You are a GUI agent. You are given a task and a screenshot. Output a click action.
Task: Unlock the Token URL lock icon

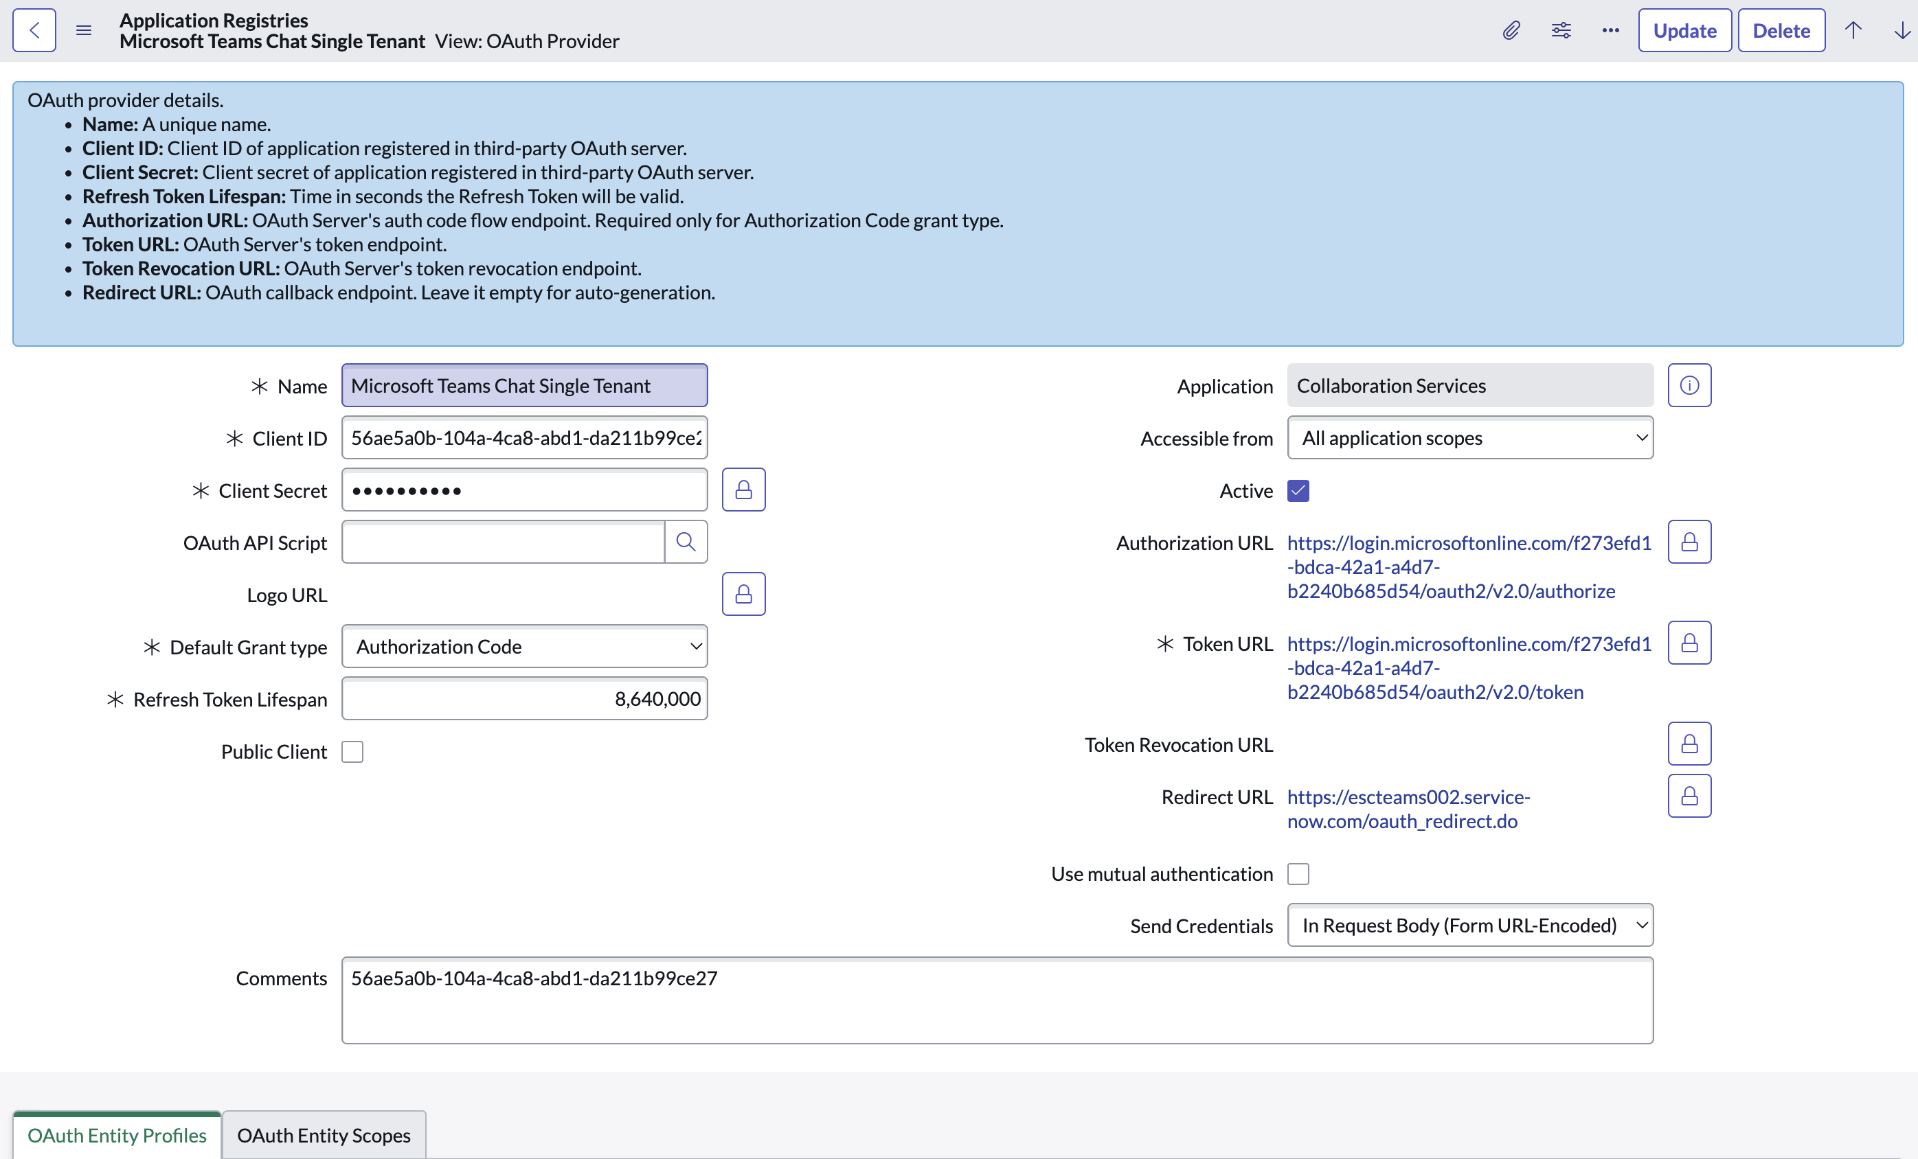[1689, 643]
